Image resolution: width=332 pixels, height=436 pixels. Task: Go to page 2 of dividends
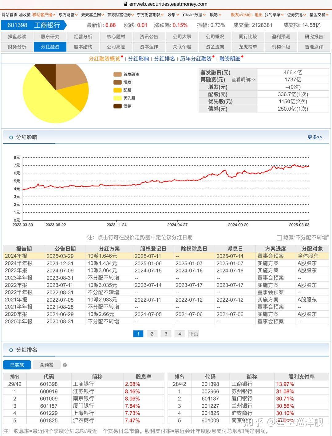tap(152, 334)
